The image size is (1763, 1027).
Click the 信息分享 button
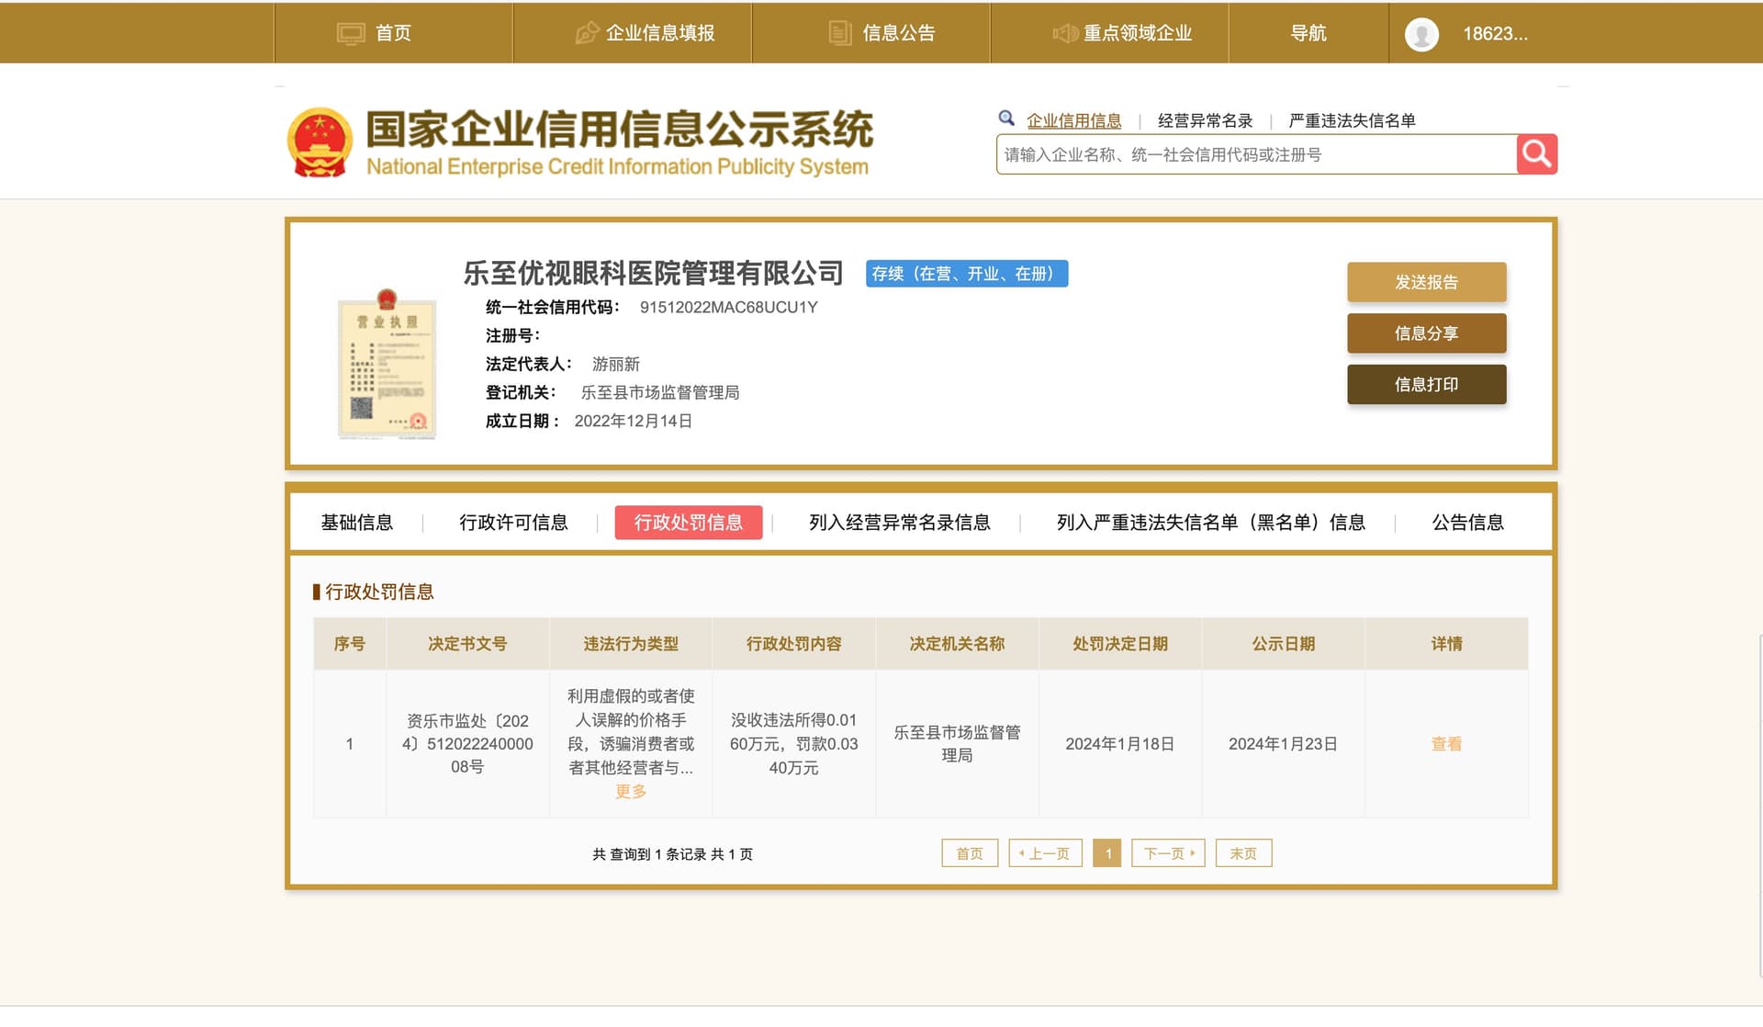click(x=1426, y=333)
